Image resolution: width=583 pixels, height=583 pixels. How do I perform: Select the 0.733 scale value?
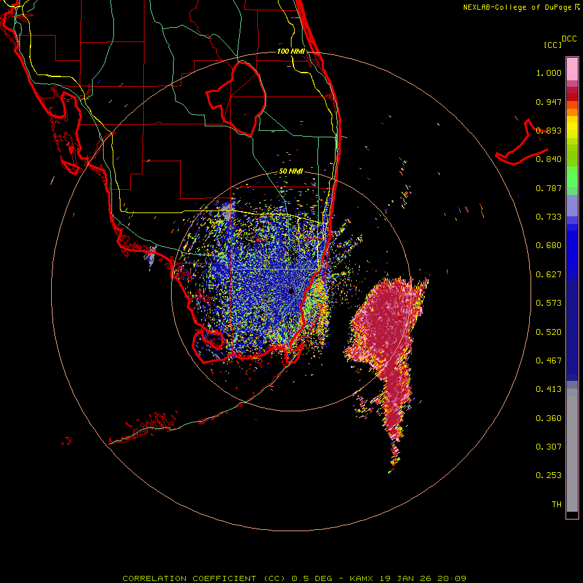pyautogui.click(x=549, y=217)
